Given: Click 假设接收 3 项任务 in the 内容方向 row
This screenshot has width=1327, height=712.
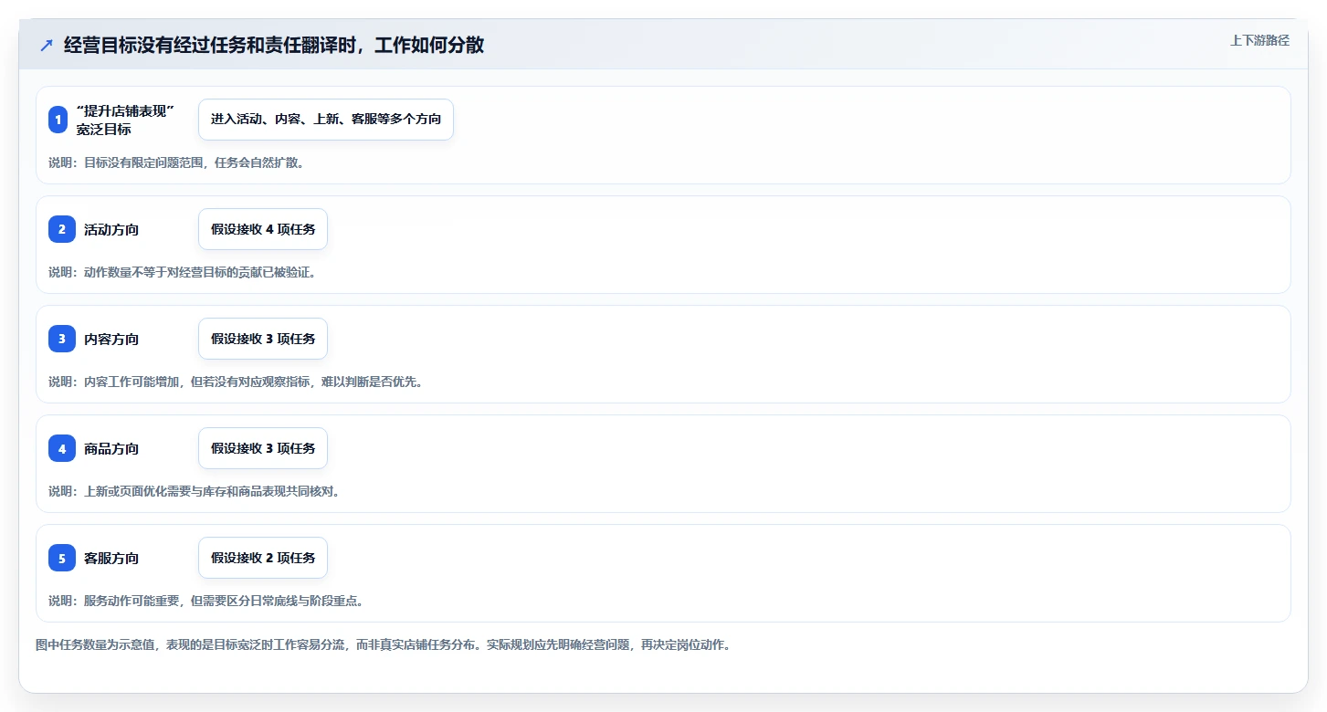Looking at the screenshot, I should point(263,339).
